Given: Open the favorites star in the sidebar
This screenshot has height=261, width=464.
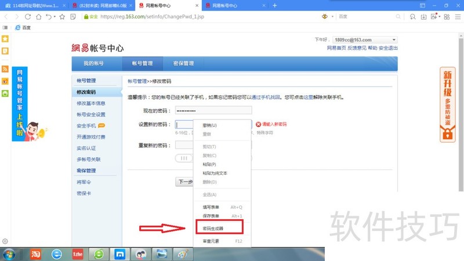Looking at the screenshot, I should click(x=5, y=39).
